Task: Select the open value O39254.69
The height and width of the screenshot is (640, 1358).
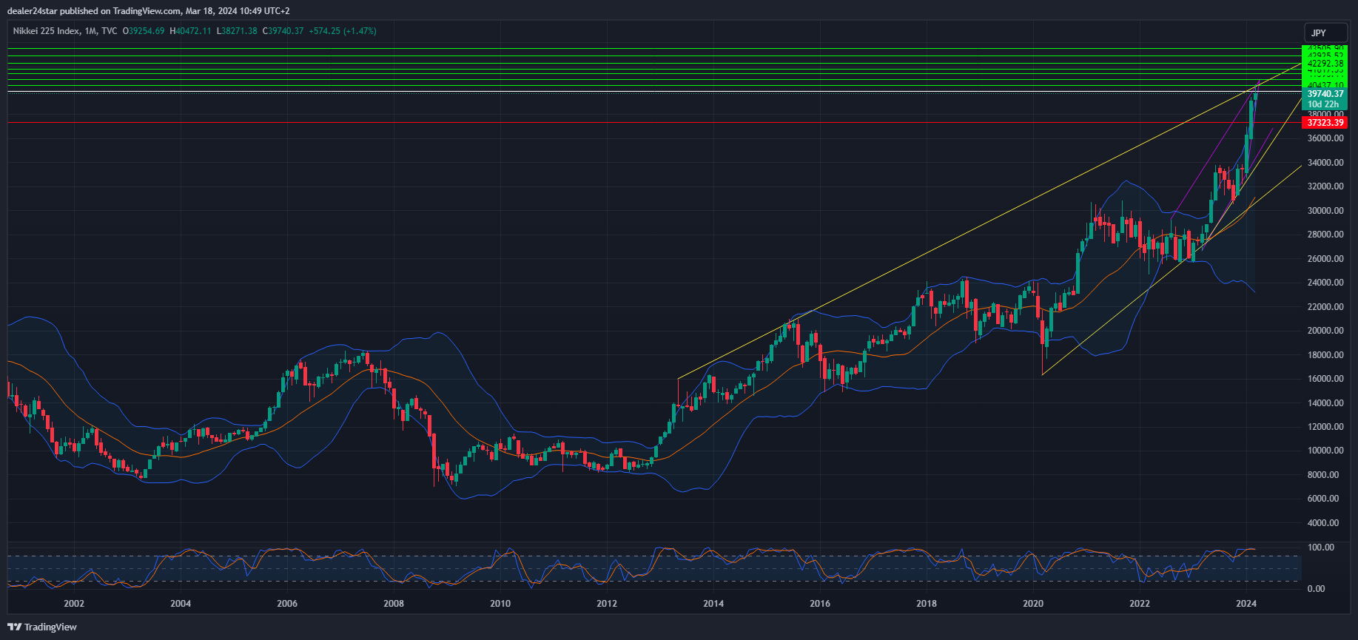Action: pos(144,31)
